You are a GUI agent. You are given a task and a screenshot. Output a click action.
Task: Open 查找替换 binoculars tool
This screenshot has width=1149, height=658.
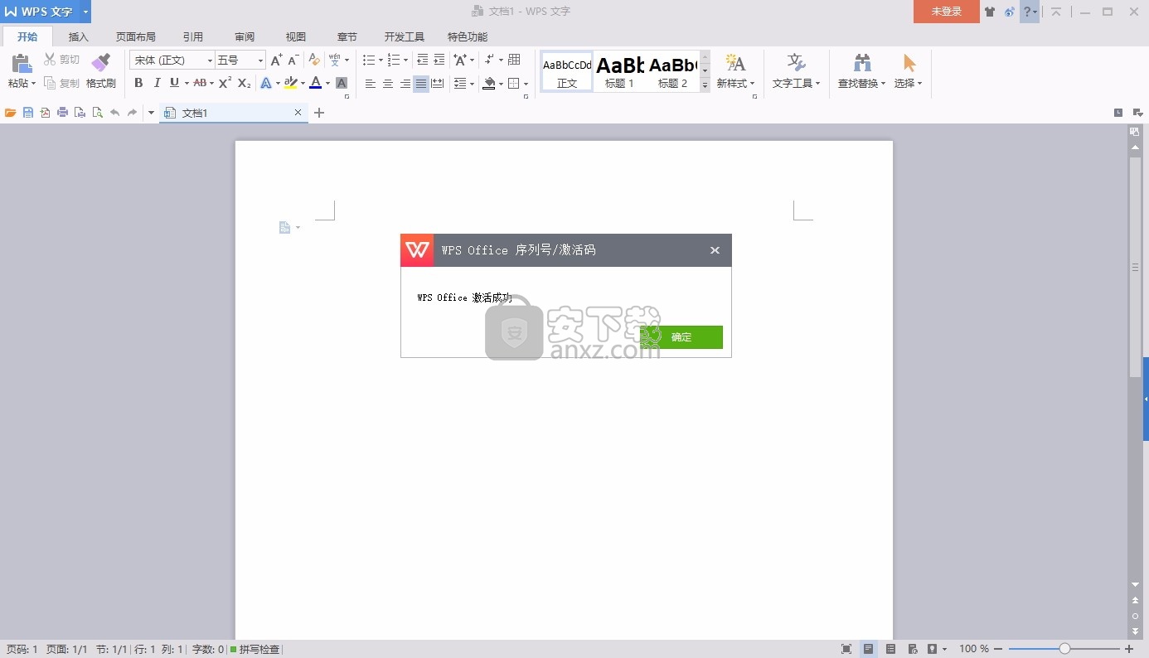862,72
